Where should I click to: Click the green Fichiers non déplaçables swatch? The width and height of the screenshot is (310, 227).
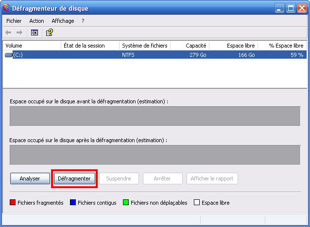126,203
